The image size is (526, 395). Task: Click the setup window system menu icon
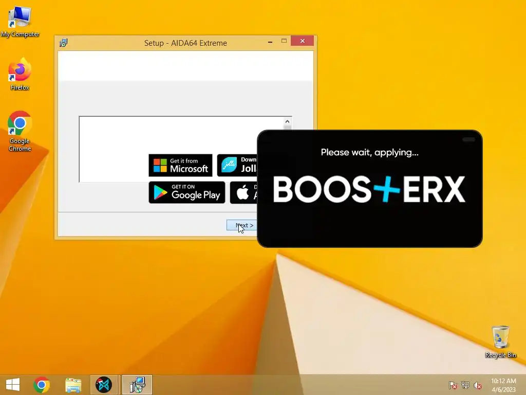click(63, 43)
